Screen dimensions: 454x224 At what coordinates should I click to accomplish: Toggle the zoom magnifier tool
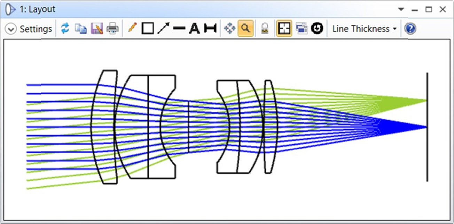click(x=245, y=28)
